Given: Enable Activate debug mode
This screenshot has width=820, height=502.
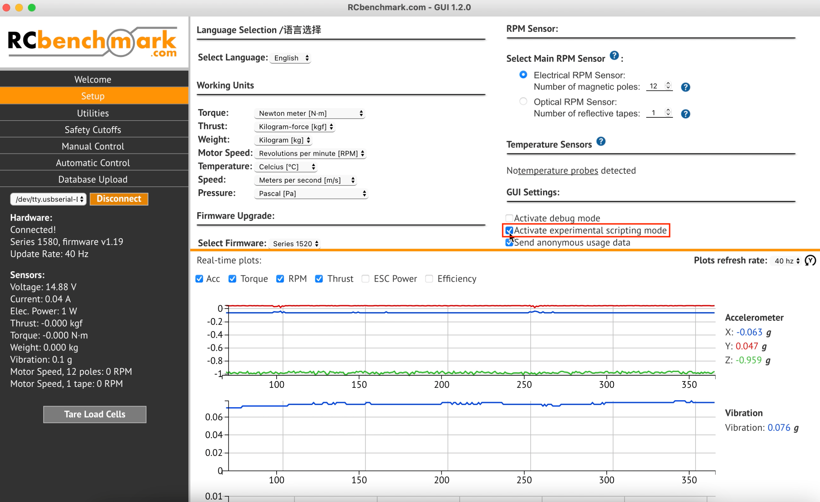Looking at the screenshot, I should click(x=509, y=218).
